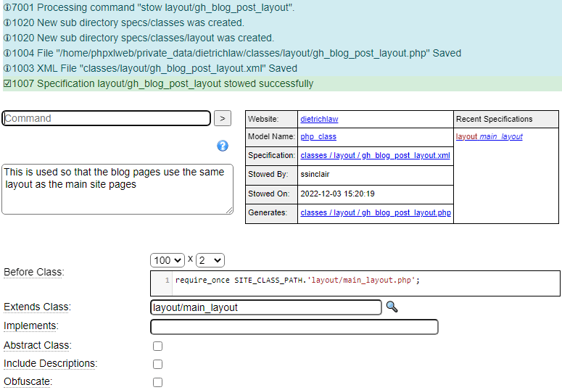Screen dimensions: 562x390
Task: Open recent specification layout main_layout
Action: [x=489, y=136]
